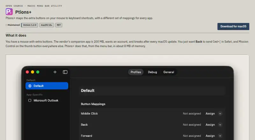This screenshot has width=255, height=140.
Task: Click the Version 1.2.0 badge
Action: (30, 25)
